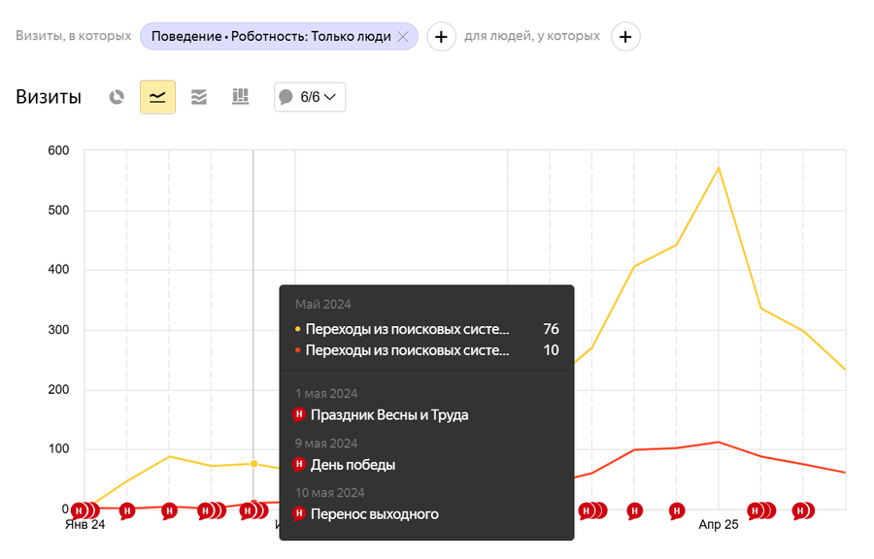Remove the "Только люди" filter with X
The height and width of the screenshot is (559, 874).
click(x=403, y=37)
